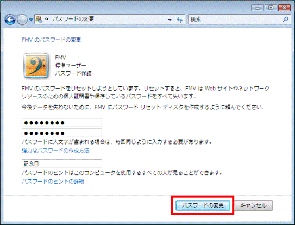Click the パスワード保護 status text
Screen dimensions: 295x225
tap(73, 73)
